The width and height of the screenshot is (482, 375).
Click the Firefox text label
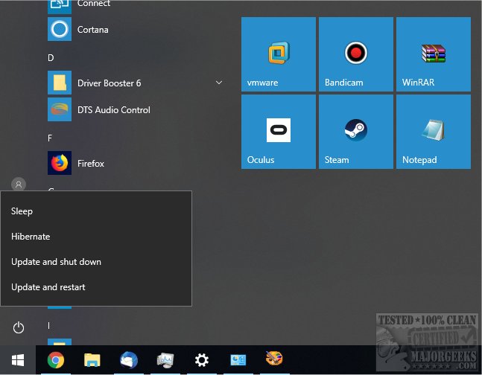pos(91,164)
